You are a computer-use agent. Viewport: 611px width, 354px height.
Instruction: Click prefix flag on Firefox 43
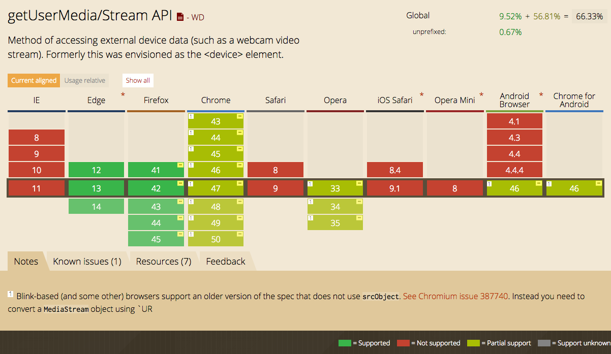180,202
